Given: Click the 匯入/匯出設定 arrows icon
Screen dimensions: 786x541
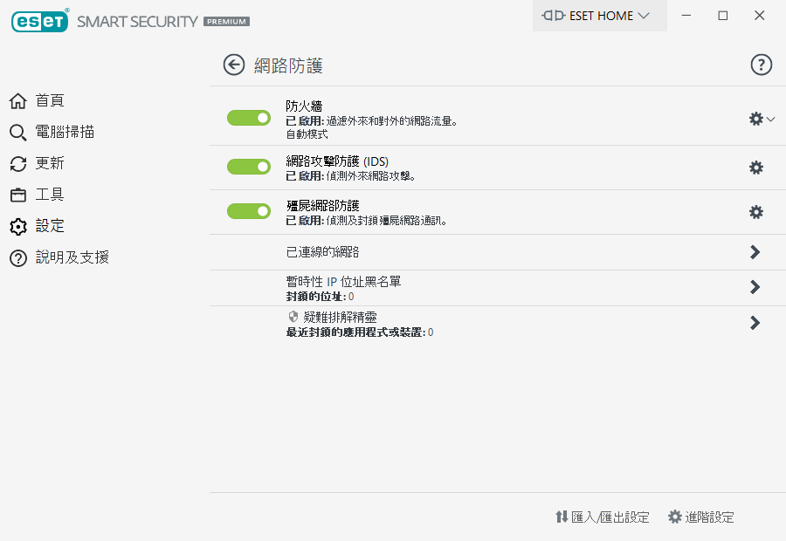Looking at the screenshot, I should (x=562, y=517).
